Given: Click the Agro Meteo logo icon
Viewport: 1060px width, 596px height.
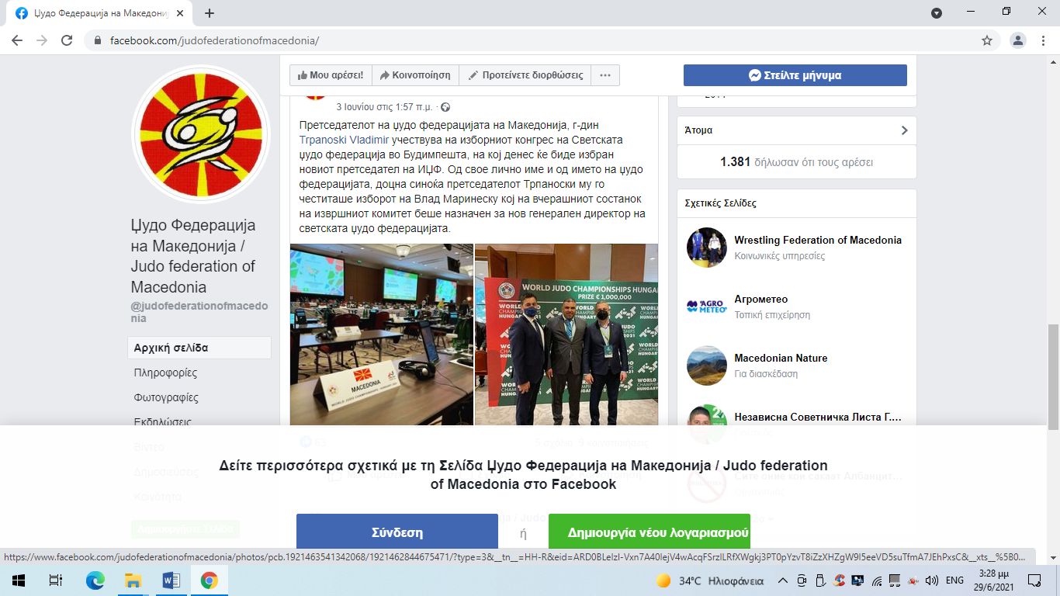Looking at the screenshot, I should click(707, 306).
